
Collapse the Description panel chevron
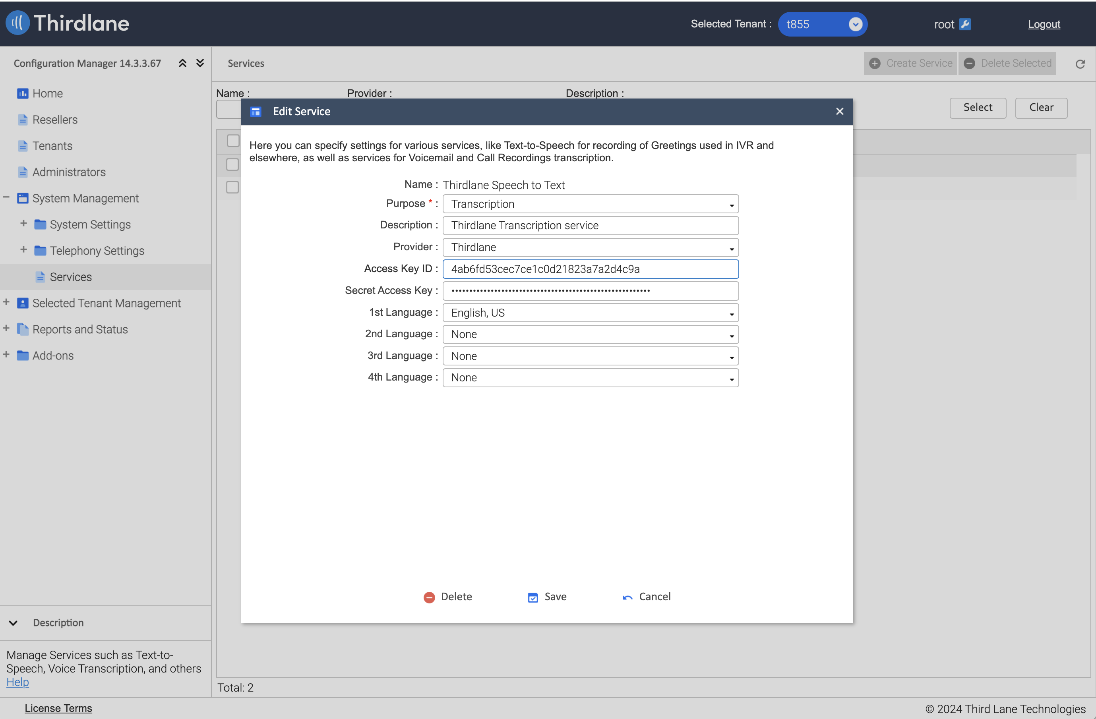tap(14, 623)
